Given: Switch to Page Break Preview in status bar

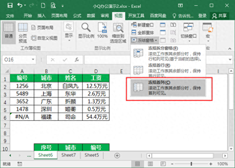Looking at the screenshot, I should pos(163,164).
